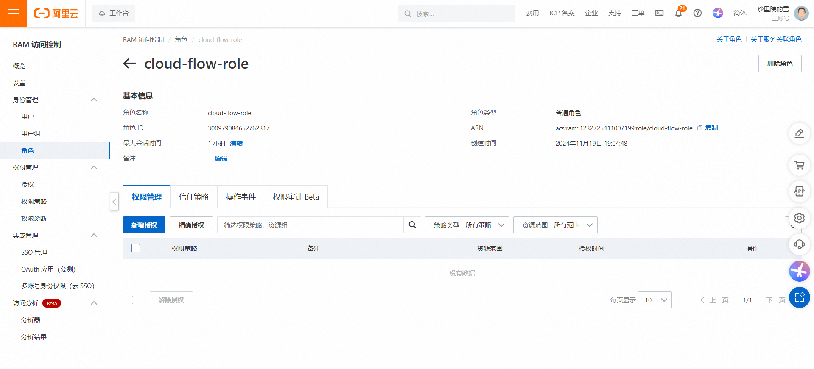Screen dimensions: 814x369
Task: Switch to the 信任策略 tab
Action: pyautogui.click(x=194, y=197)
